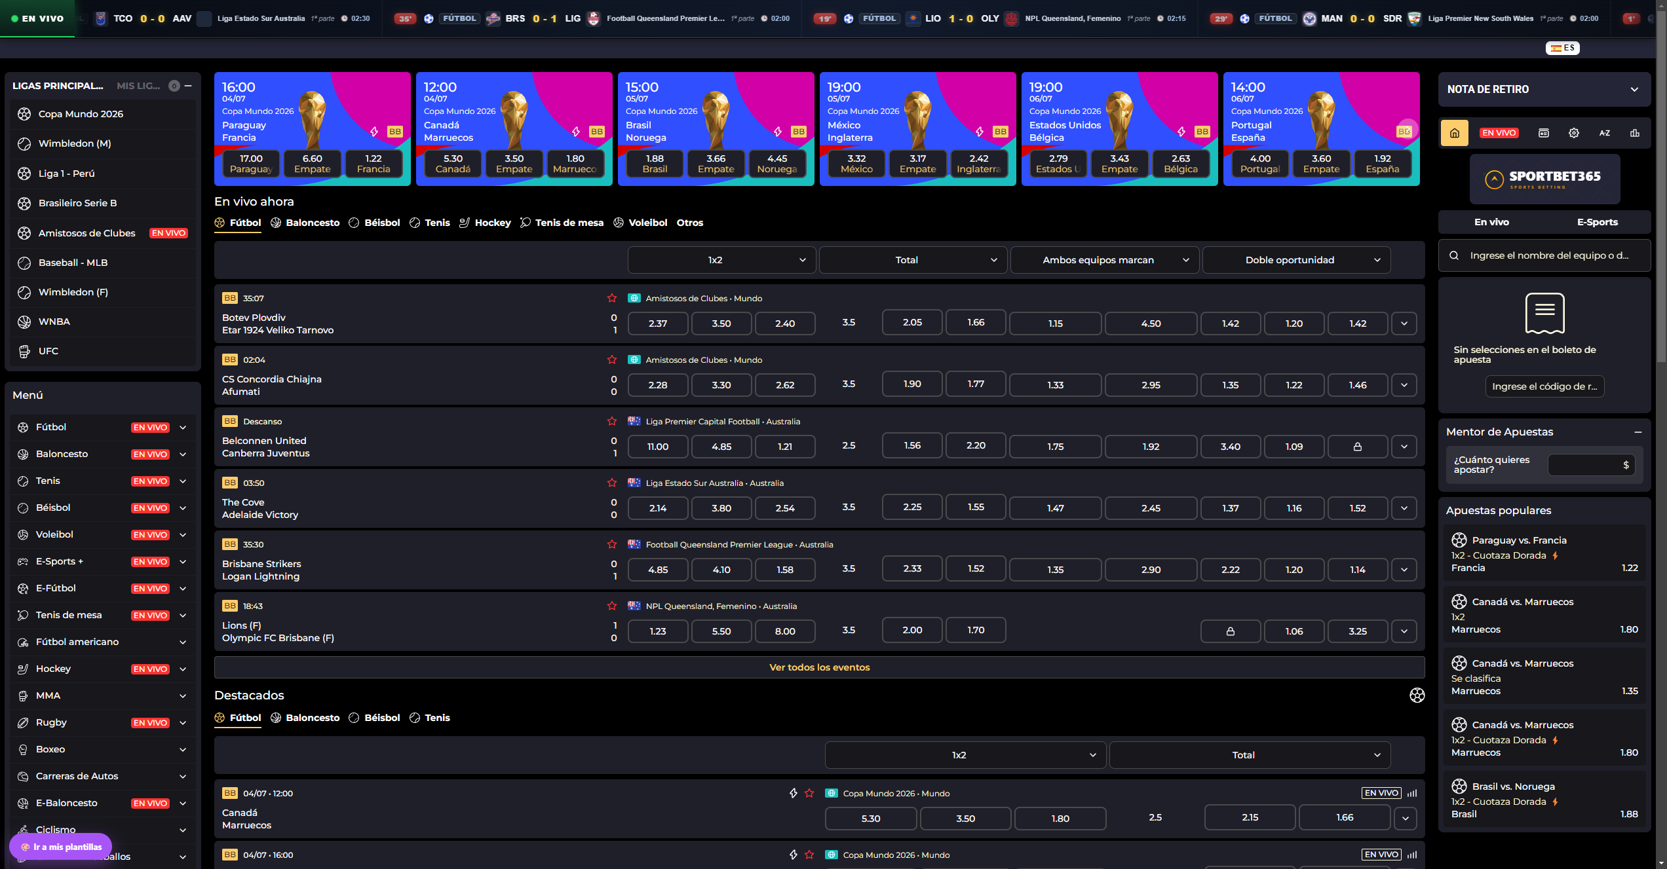
Task: Switch to Tenis de mesa tab
Action: point(562,223)
